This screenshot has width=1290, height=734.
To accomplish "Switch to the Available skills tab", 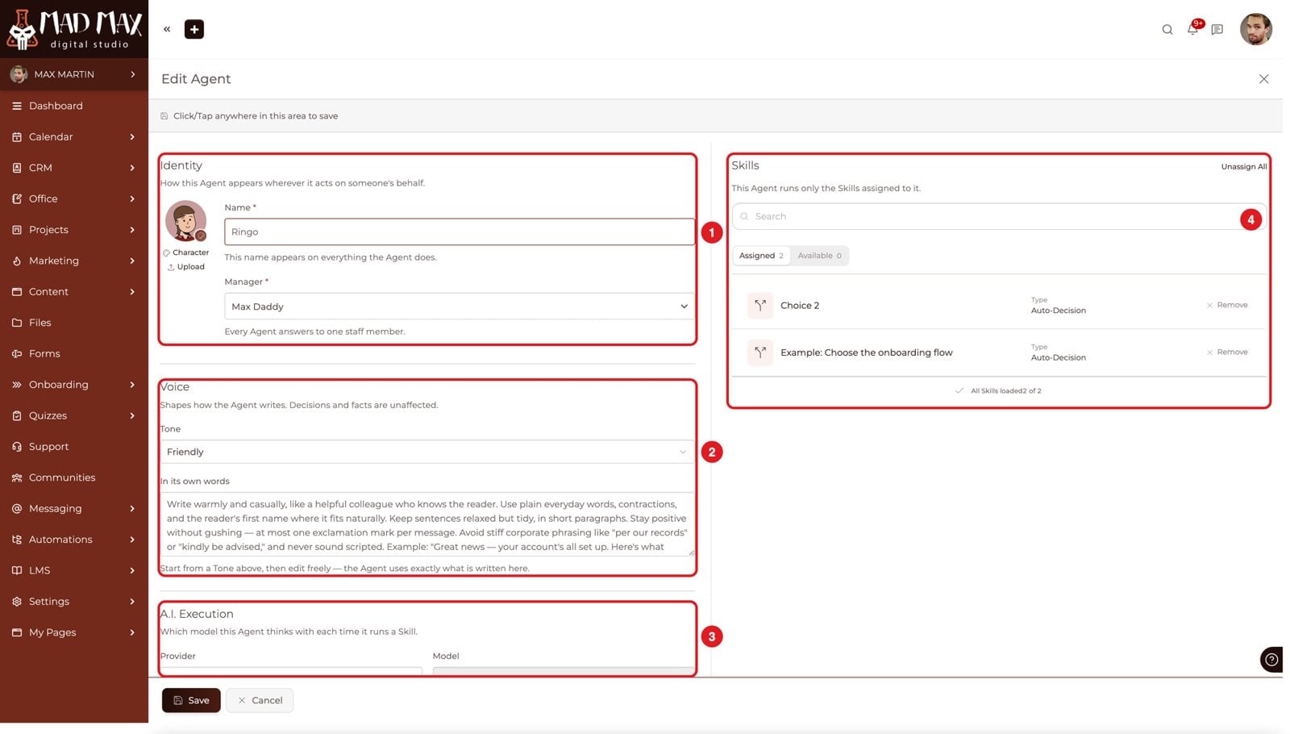I will pos(819,256).
